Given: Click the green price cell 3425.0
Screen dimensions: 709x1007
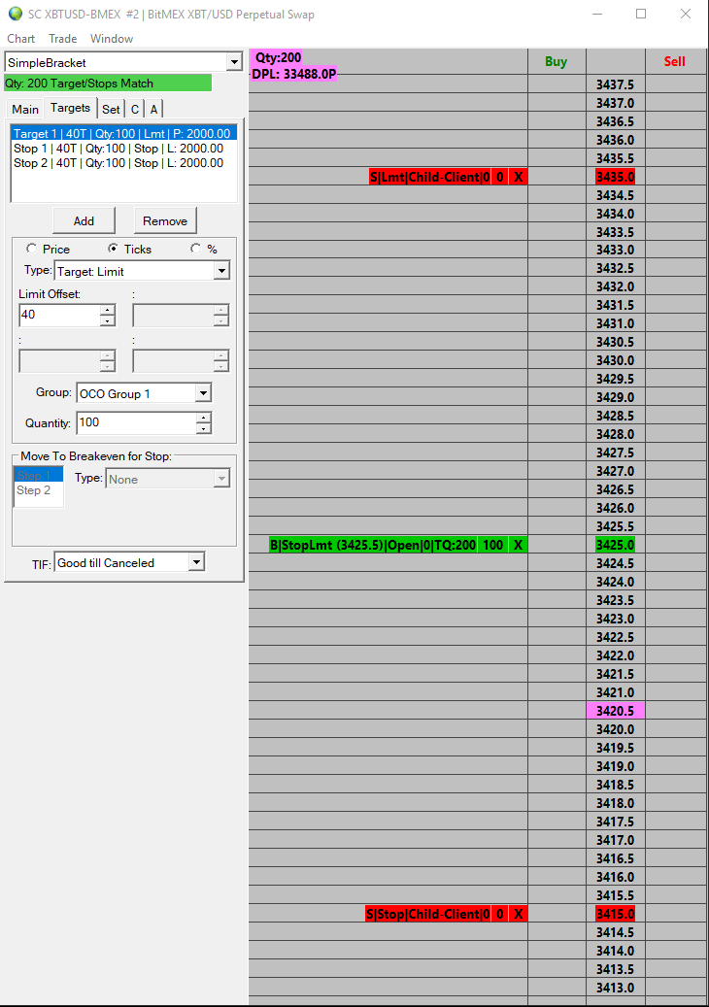Looking at the screenshot, I should [615, 545].
